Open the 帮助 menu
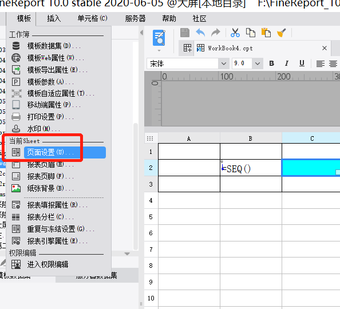Image resolution: width=340 pixels, height=309 pixels. [169, 19]
